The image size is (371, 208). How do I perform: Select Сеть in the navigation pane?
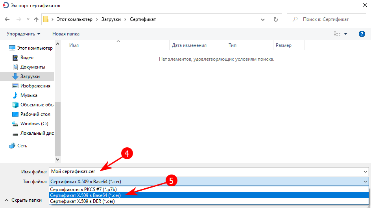pyautogui.click(x=22, y=146)
